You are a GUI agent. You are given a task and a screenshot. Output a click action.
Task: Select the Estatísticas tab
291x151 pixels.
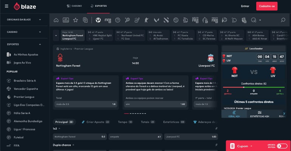tap(174, 122)
